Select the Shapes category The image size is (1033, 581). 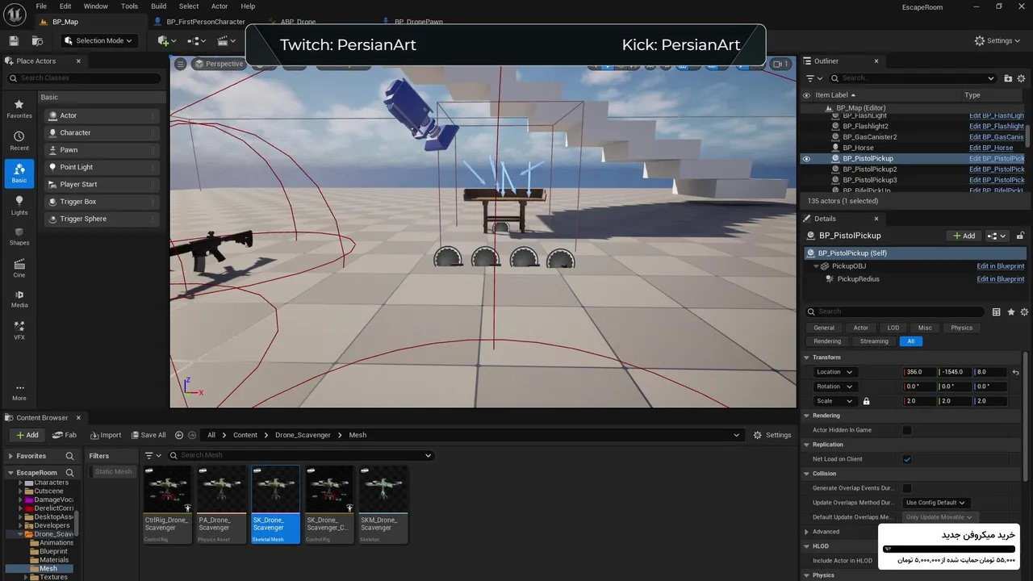click(19, 236)
